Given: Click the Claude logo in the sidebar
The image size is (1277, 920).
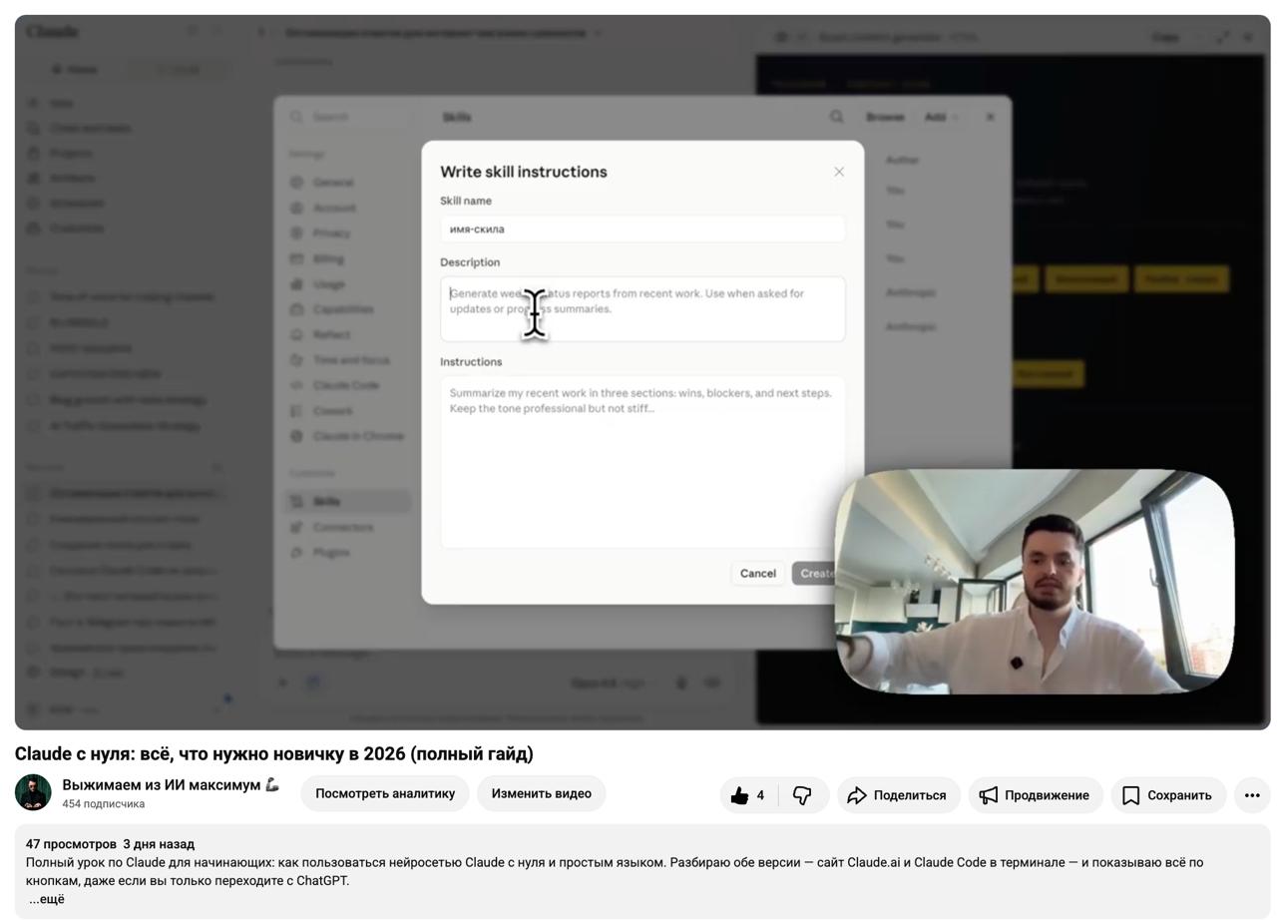Looking at the screenshot, I should point(53,32).
